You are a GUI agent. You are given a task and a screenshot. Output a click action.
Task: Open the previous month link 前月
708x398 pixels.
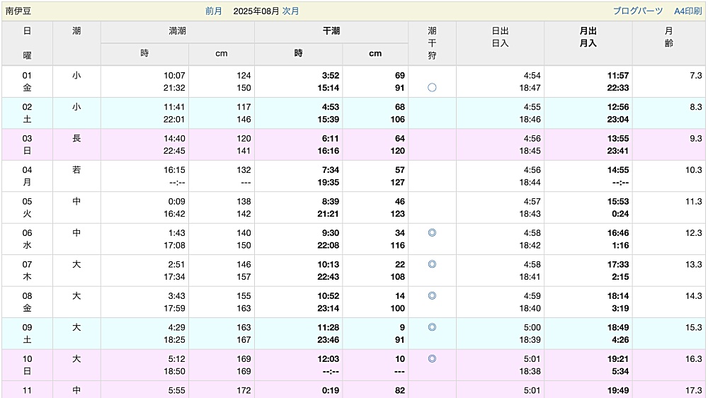pos(214,11)
